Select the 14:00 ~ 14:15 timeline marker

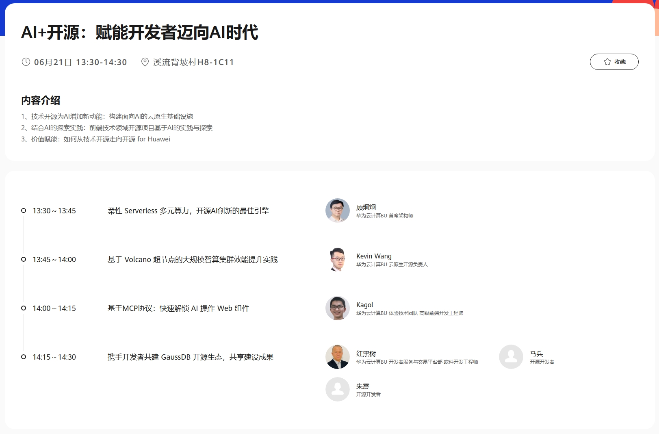(24, 308)
